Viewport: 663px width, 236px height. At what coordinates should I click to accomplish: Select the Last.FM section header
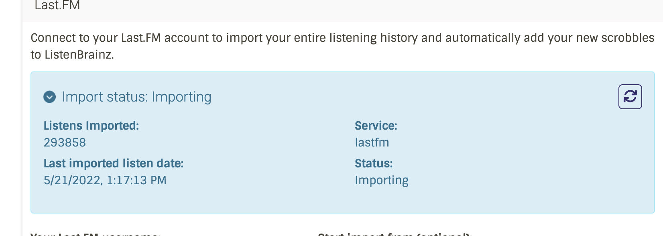click(x=57, y=6)
